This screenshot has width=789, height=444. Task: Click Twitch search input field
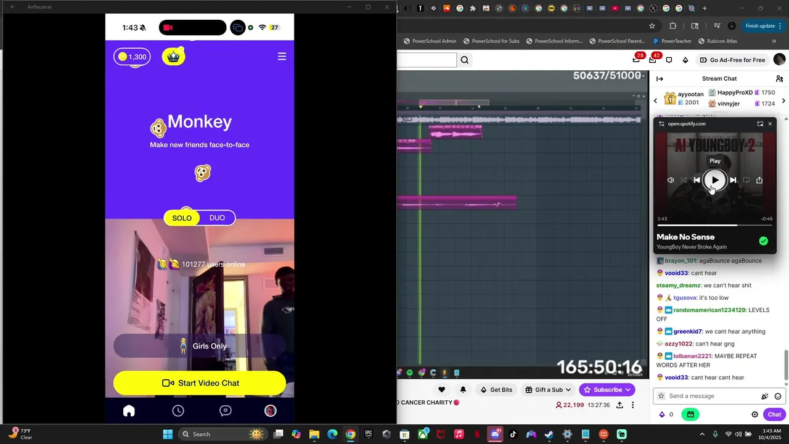coord(426,60)
